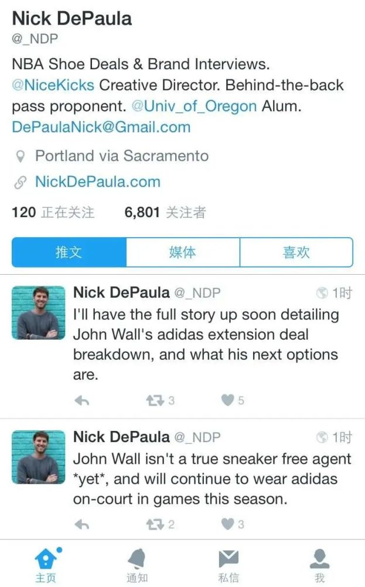Viewport: 365px width, 587px height.
Task: Reply to the sneaker free agent tweet
Action: click(x=82, y=524)
